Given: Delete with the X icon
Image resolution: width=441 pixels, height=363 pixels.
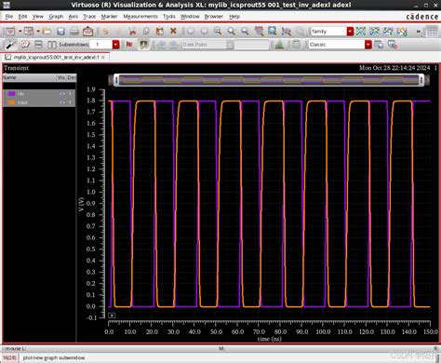Looking at the screenshot, I should coord(173,31).
